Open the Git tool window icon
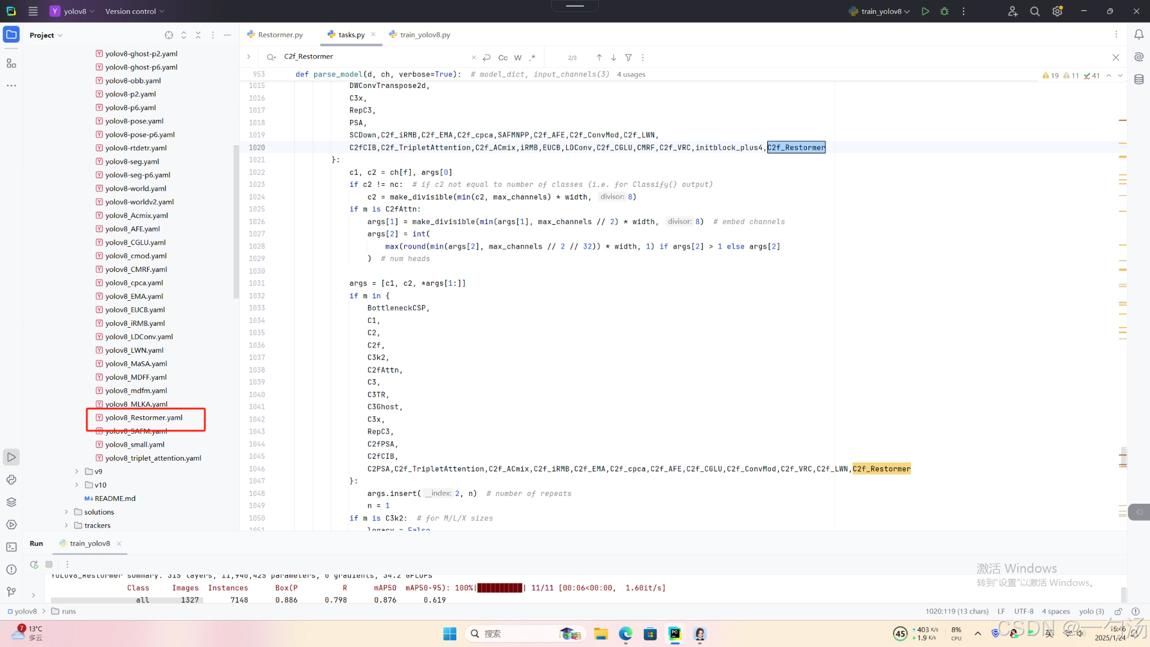Screen dimensions: 1150x647 11,592
